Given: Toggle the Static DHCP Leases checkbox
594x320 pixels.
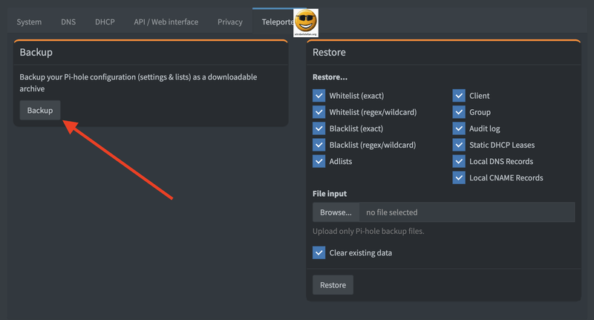Looking at the screenshot, I should [459, 145].
